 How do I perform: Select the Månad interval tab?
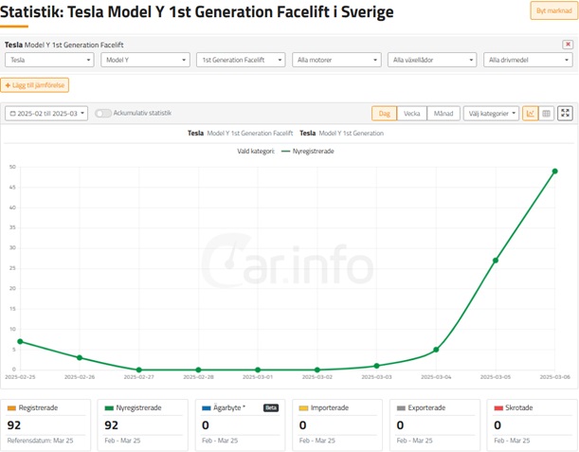tap(442, 114)
